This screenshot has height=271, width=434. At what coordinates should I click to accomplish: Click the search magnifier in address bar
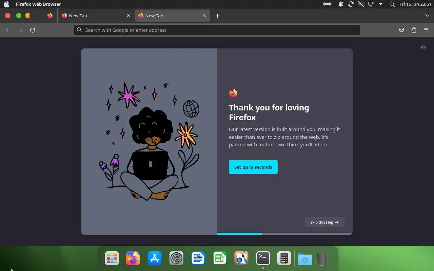coord(79,30)
